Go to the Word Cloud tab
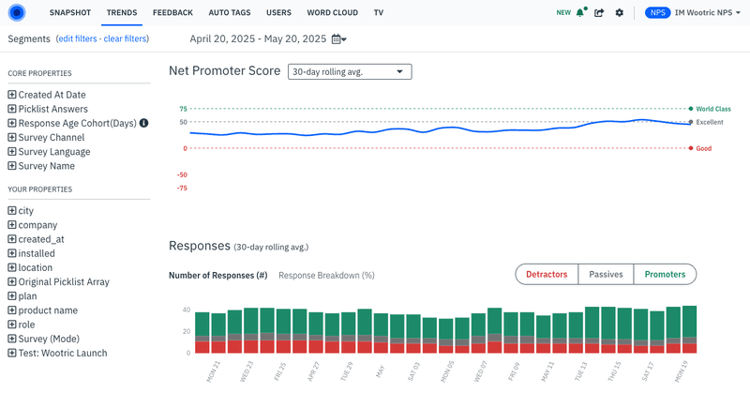The image size is (750, 408). coord(333,13)
